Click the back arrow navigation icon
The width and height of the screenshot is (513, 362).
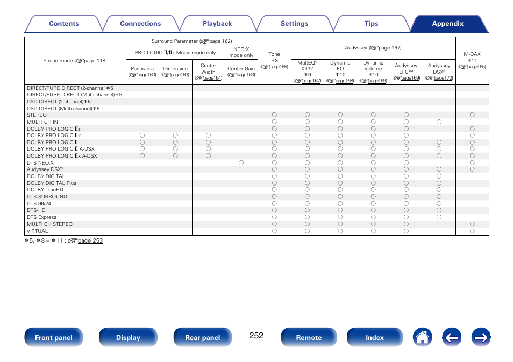452,337
